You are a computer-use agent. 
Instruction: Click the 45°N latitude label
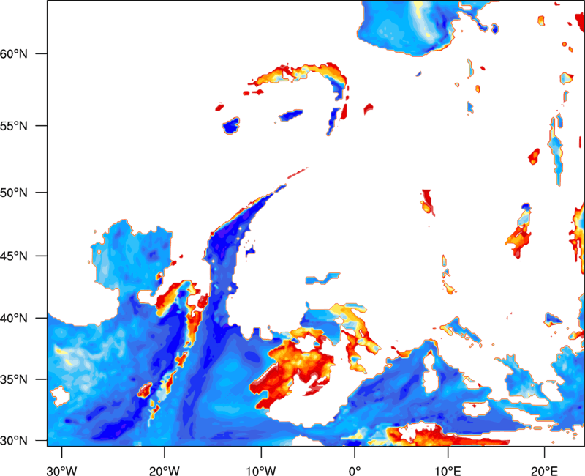pos(14,256)
